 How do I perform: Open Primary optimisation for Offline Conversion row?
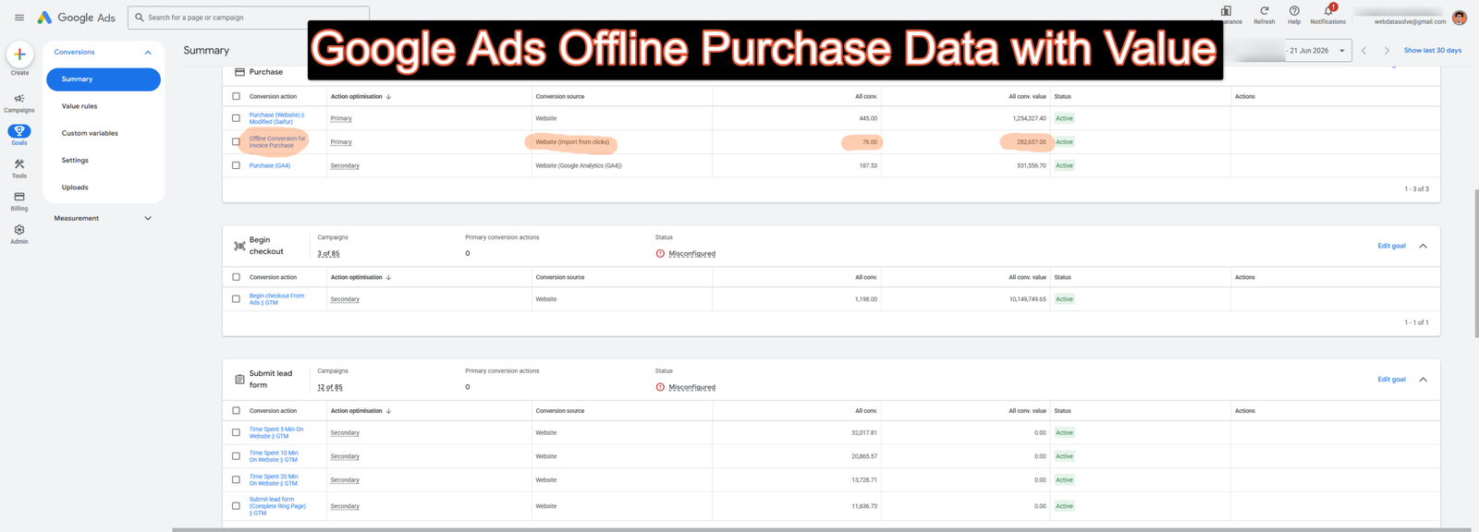(x=341, y=142)
